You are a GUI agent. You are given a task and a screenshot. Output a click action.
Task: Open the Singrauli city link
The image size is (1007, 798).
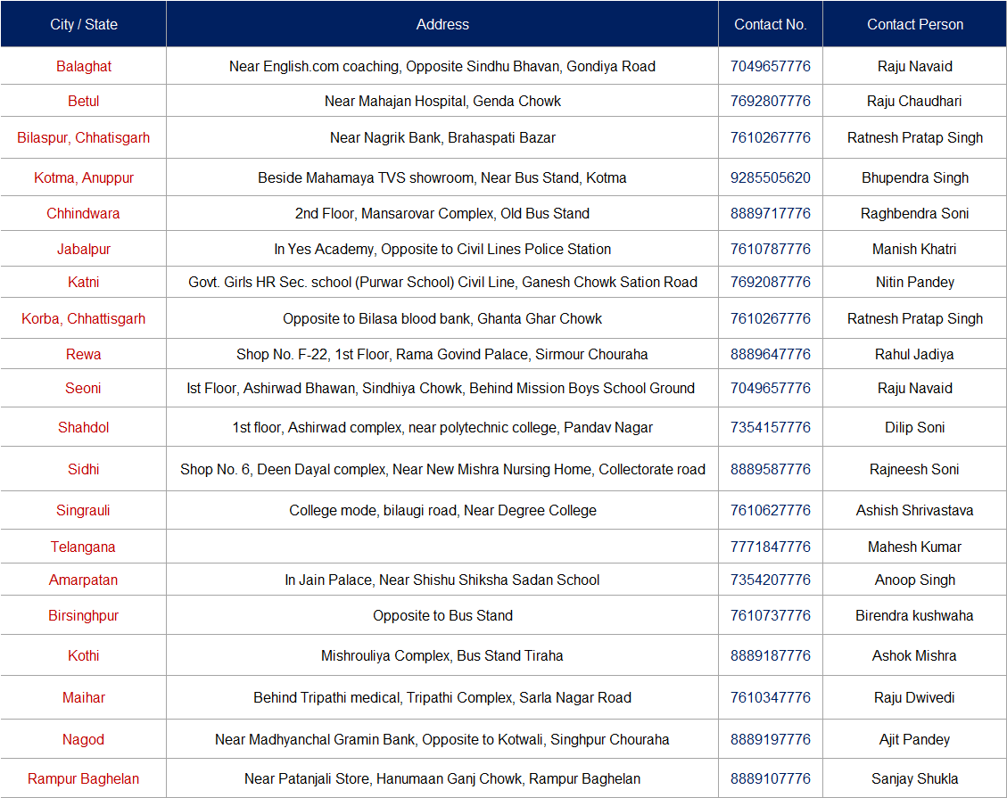84,511
